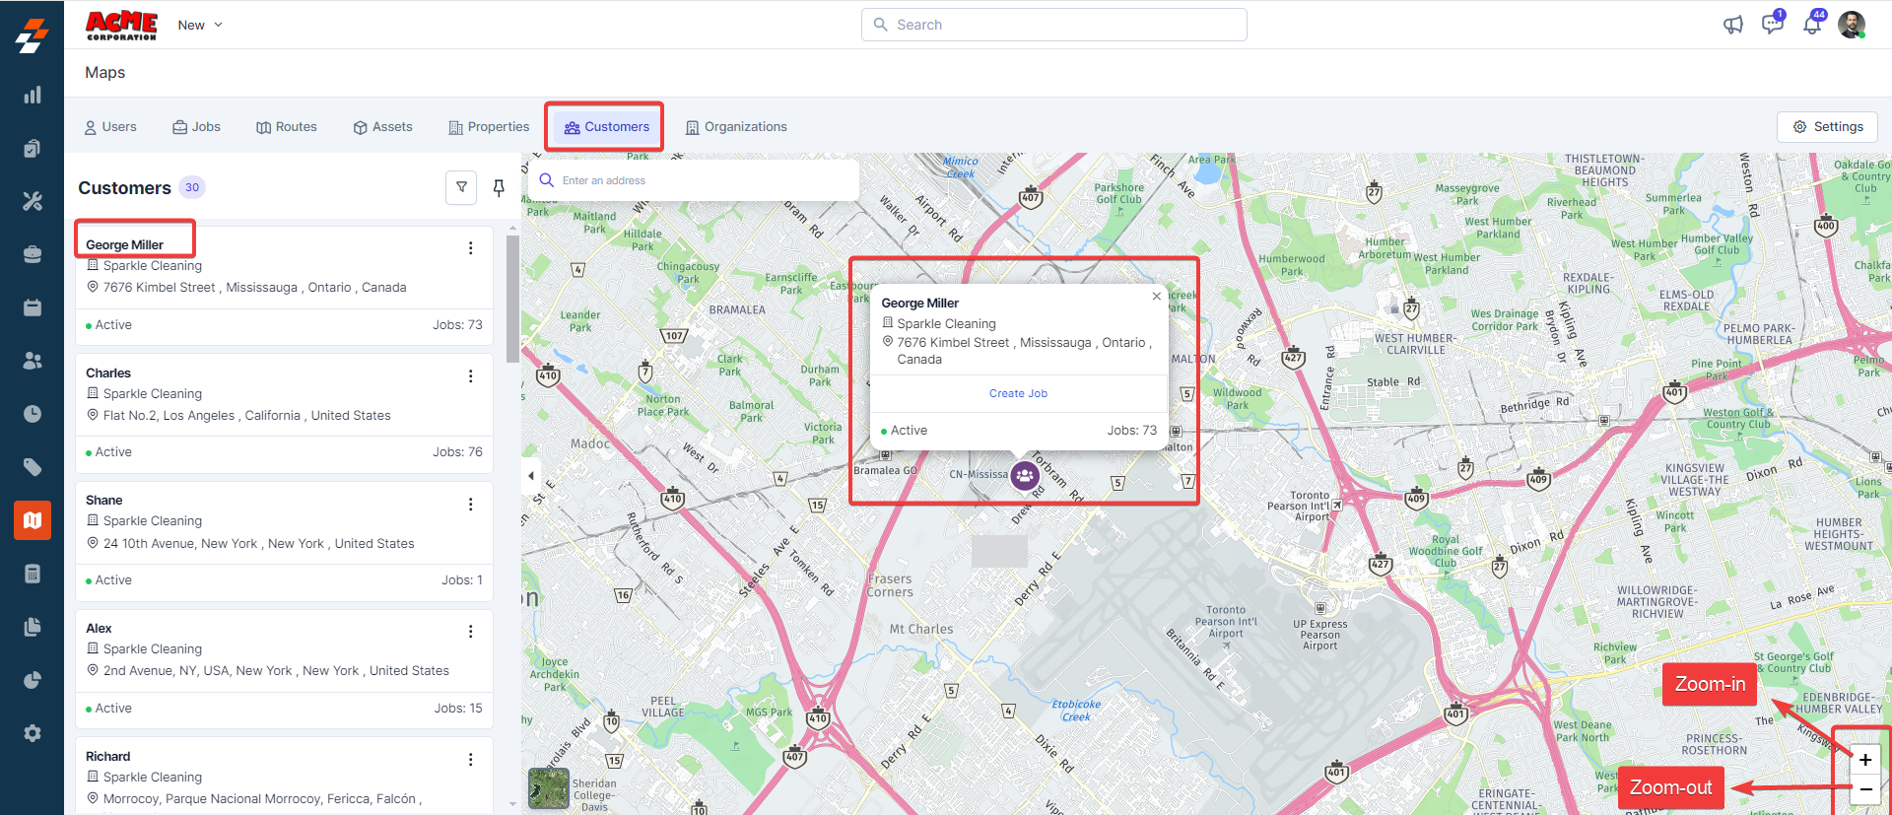Screen dimensions: 1892x815
Task: Select George Miller in the customer list
Action: [x=124, y=245]
